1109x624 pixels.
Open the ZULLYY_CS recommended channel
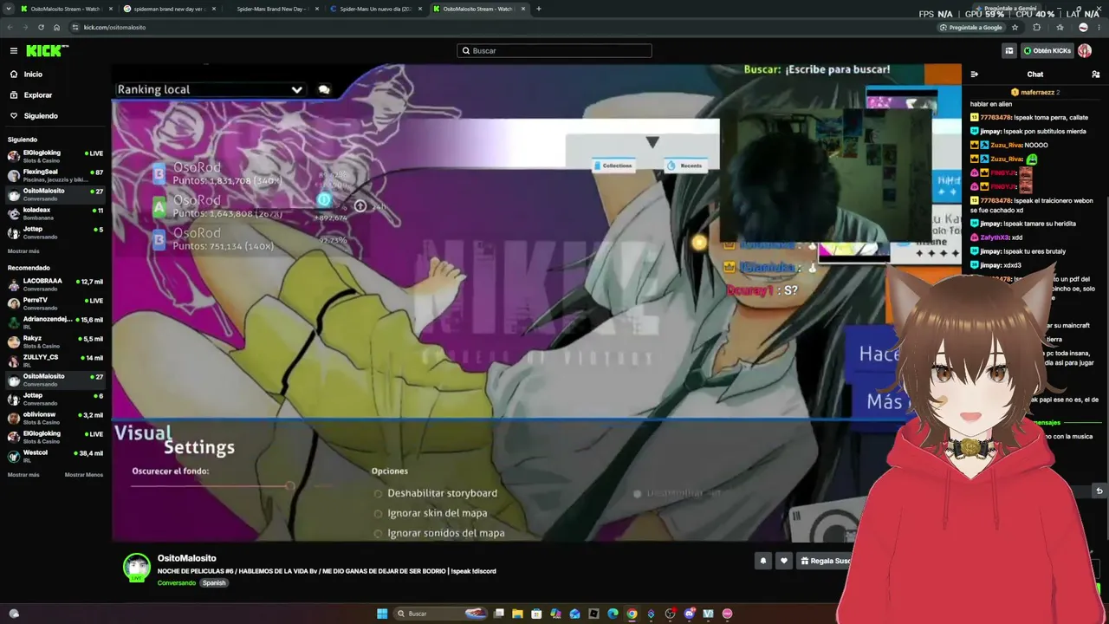click(55, 361)
